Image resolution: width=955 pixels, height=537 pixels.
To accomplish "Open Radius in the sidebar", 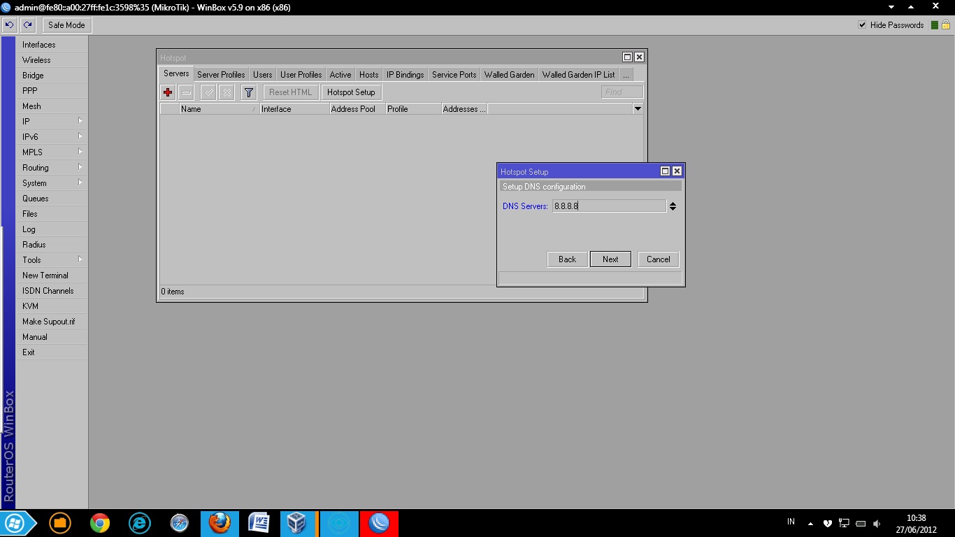I will [52, 245].
